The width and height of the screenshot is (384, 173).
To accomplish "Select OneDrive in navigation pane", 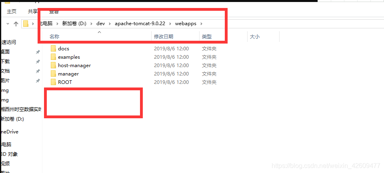I will point(10,131).
